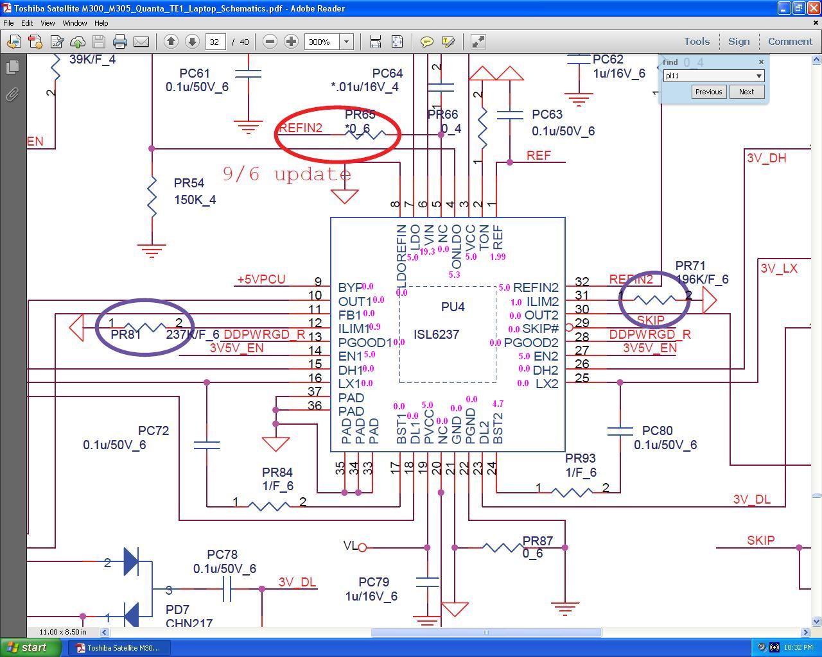The image size is (822, 657).
Task: Click the second system tray icon
Action: pyautogui.click(x=774, y=647)
